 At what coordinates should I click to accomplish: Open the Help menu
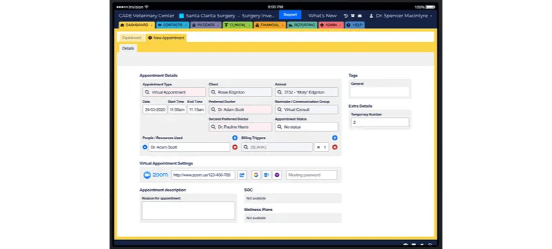click(x=355, y=25)
